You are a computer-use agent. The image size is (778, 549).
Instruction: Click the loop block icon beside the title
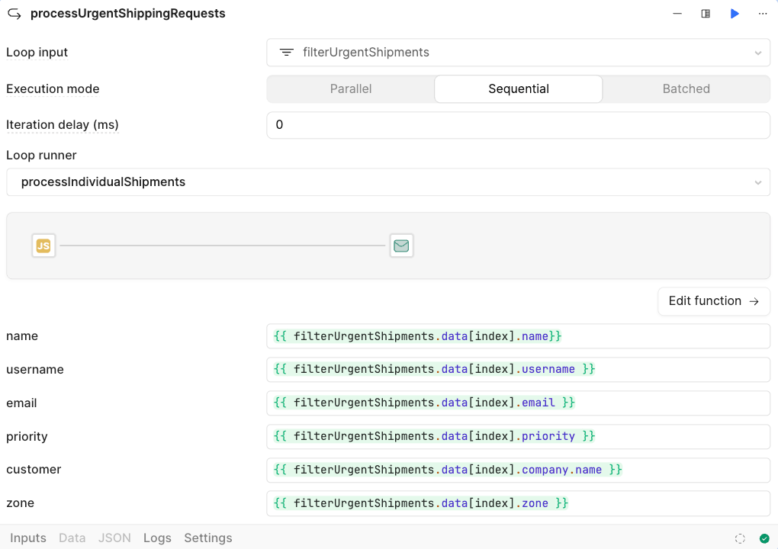(x=14, y=14)
